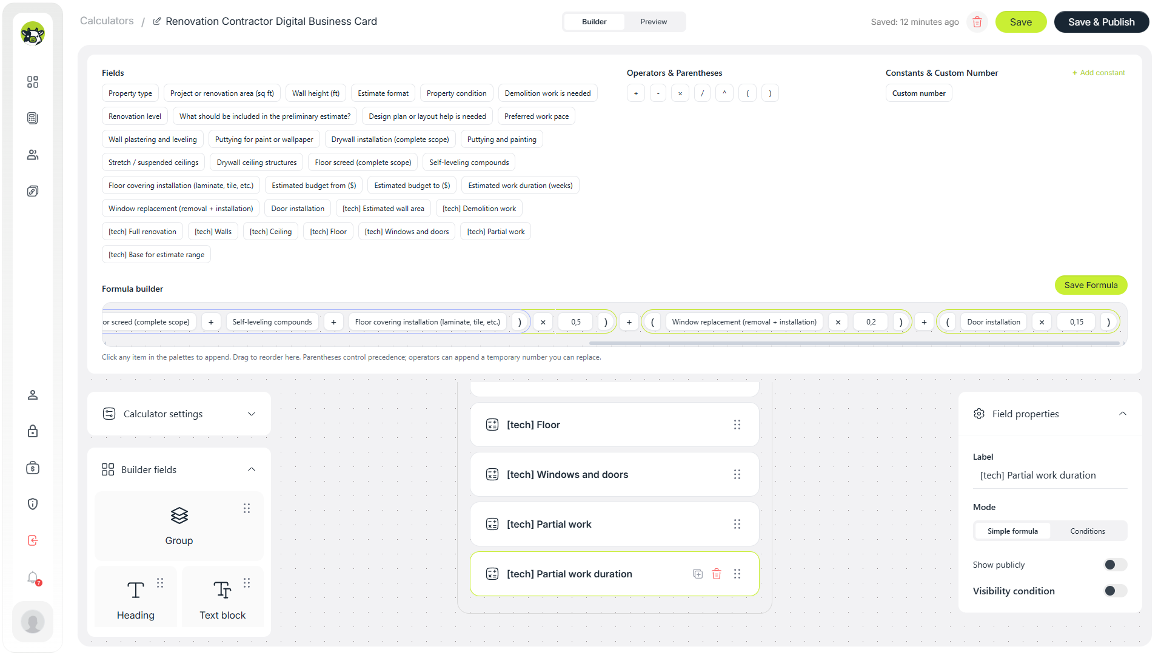Screen dimensions: 1164x655
Task: Toggle Visibility condition switch
Action: pos(1115,591)
